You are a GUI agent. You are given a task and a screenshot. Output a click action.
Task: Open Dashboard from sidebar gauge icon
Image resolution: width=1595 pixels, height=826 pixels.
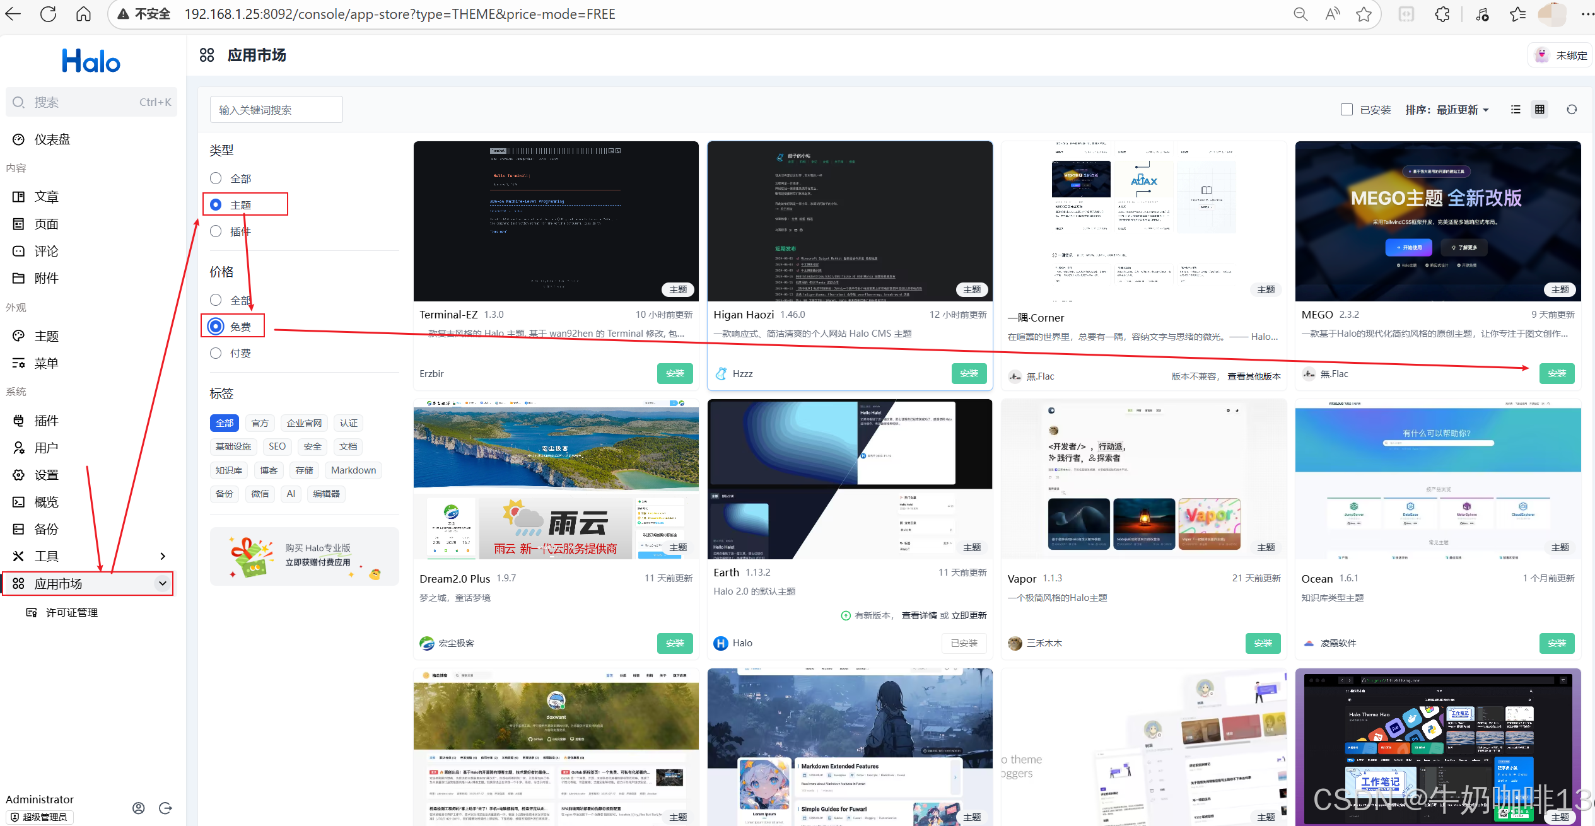[19, 139]
